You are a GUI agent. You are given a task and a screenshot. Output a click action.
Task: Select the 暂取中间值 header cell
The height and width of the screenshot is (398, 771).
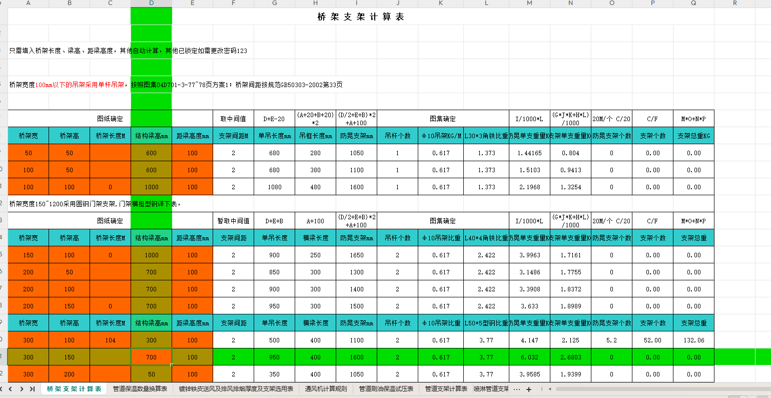click(233, 221)
